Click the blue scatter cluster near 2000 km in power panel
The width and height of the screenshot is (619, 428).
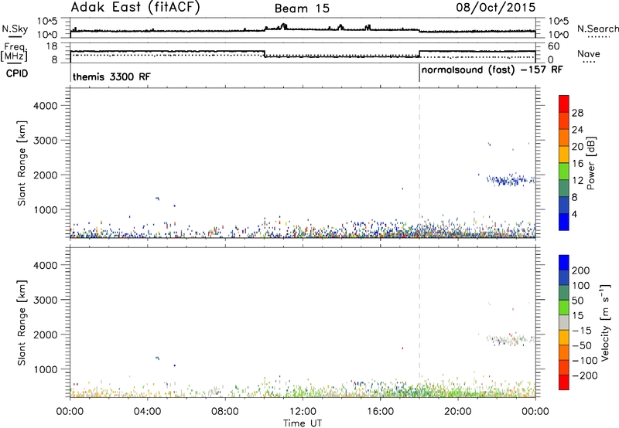(509, 180)
